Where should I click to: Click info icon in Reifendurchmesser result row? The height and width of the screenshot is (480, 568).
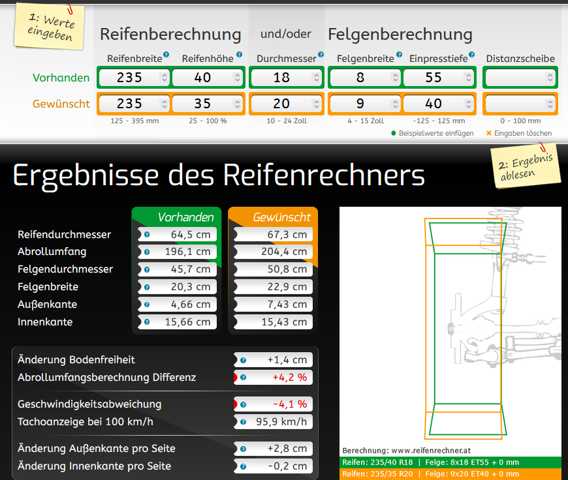click(147, 235)
